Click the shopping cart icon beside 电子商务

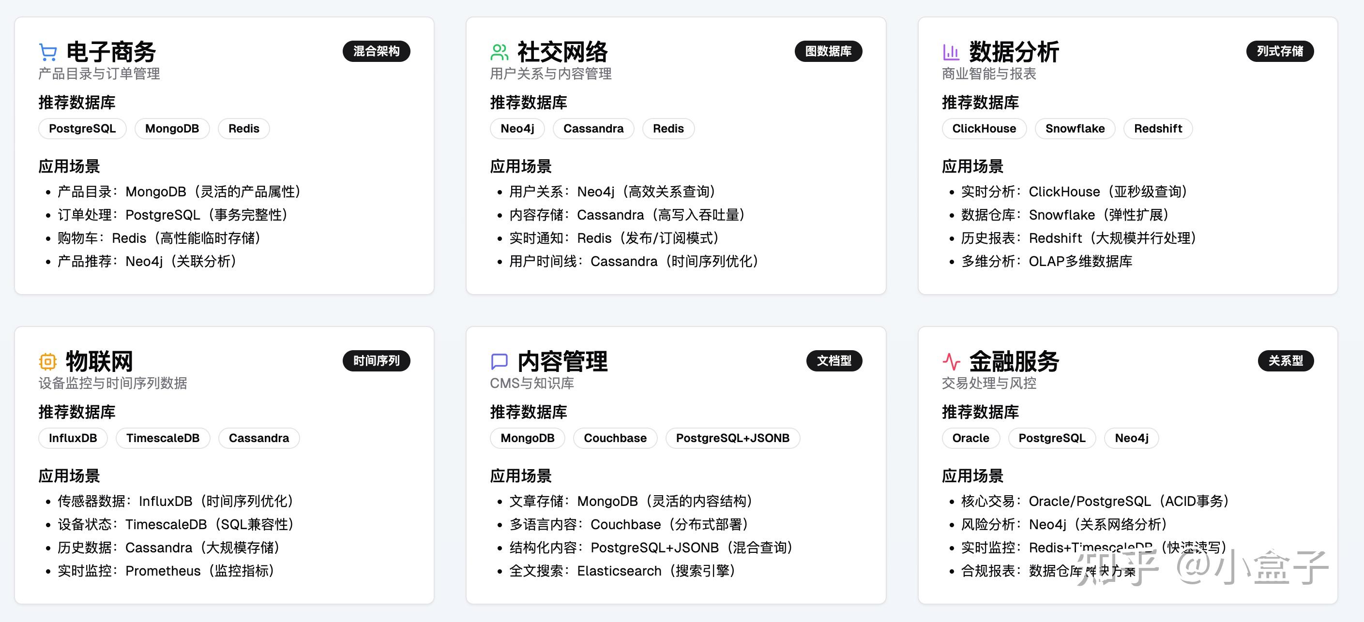point(47,52)
